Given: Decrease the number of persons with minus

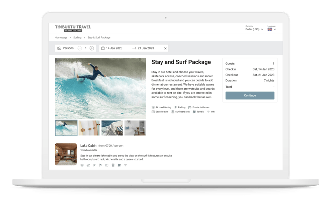Looking at the screenshot, I should coord(80,48).
